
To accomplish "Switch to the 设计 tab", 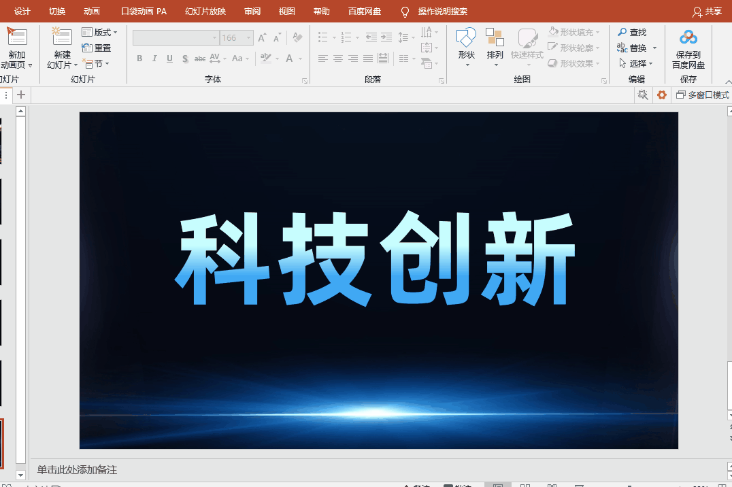I will point(22,11).
